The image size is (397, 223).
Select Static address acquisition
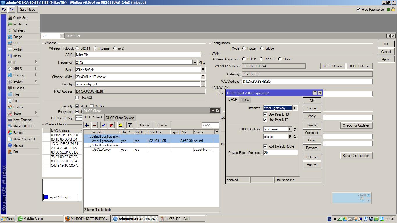pos(280,59)
